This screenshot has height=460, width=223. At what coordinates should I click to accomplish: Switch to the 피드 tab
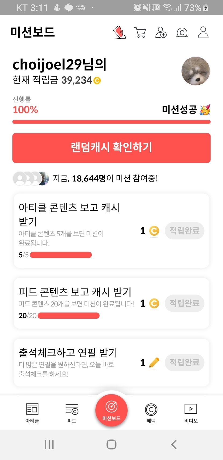tap(72, 413)
